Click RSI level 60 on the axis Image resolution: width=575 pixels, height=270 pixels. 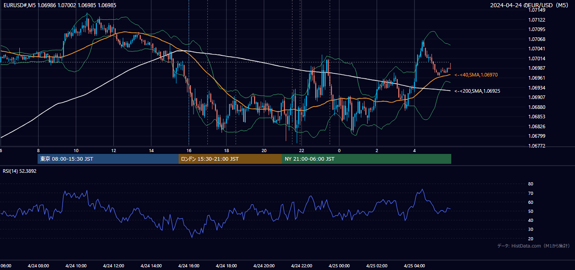530,202
